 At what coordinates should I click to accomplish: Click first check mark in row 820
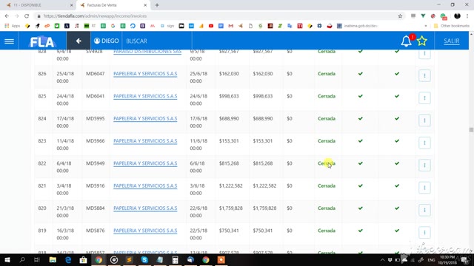coord(361,208)
